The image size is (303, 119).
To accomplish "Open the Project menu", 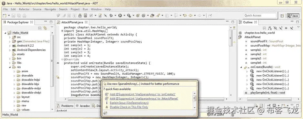I will (x=75, y=9).
